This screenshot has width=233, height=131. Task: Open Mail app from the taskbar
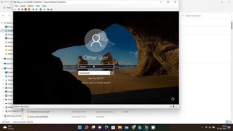pos(126,127)
